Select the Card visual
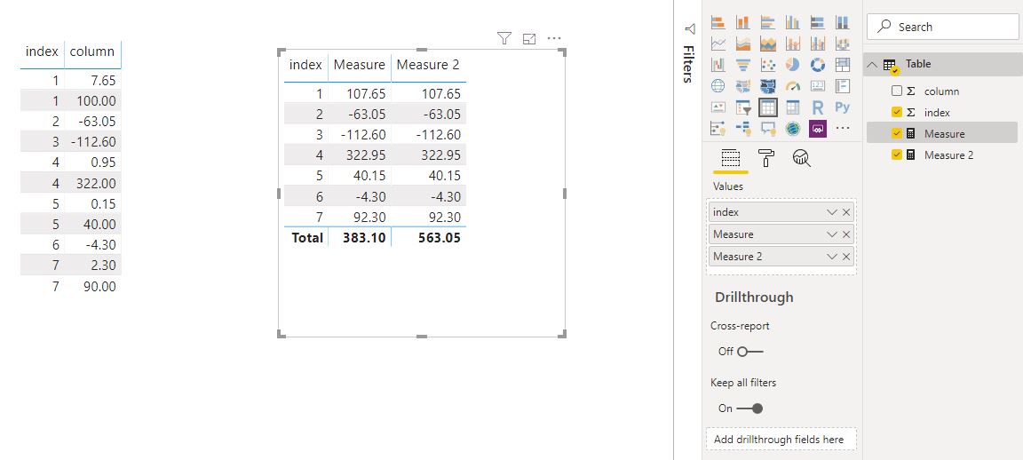Screen dimensions: 1023x460 (818, 85)
